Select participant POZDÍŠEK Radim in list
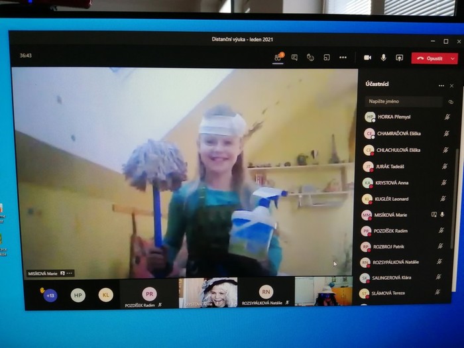Viewport: 464px width, 348px height. pos(402,231)
